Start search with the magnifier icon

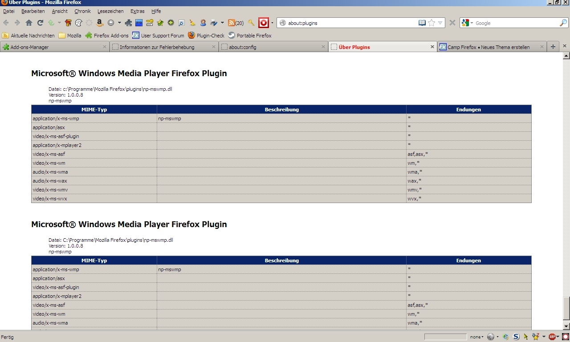click(563, 23)
